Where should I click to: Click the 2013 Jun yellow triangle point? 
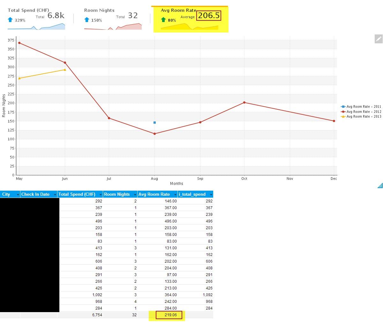click(x=65, y=69)
